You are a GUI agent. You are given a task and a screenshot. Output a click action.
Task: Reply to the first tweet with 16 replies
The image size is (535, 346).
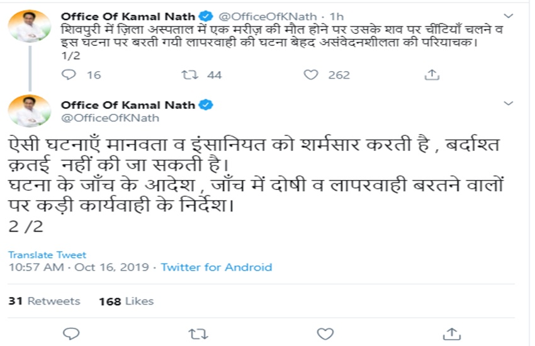69,75
